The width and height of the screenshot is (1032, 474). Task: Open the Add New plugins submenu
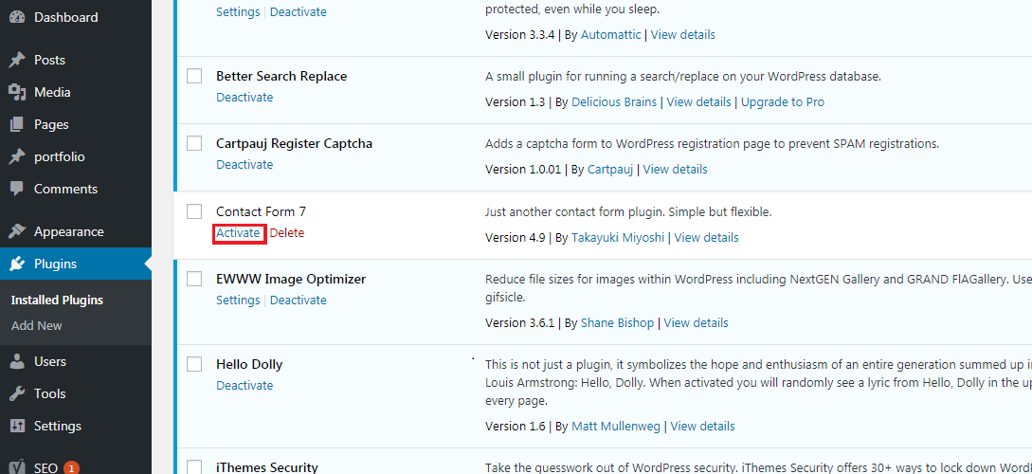pos(37,326)
